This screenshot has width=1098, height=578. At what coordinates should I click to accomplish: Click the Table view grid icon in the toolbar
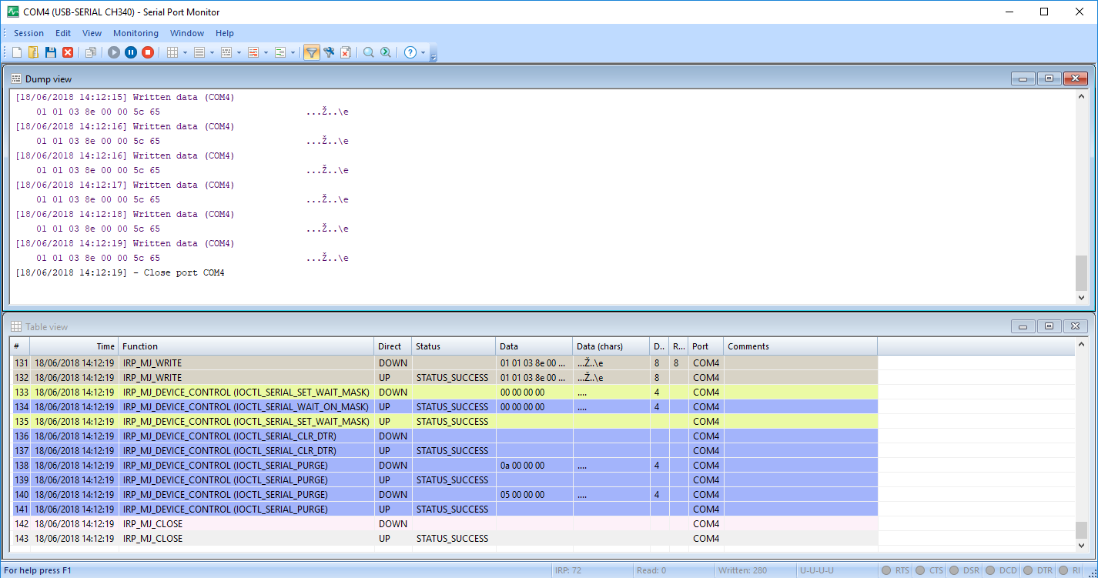[x=172, y=52]
